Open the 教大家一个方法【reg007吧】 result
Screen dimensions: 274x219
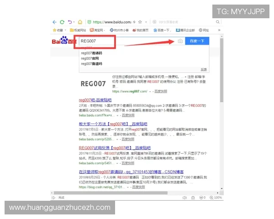[113, 124]
